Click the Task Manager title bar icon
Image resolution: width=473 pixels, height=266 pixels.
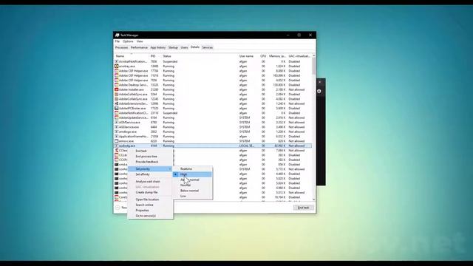pyautogui.click(x=117, y=35)
